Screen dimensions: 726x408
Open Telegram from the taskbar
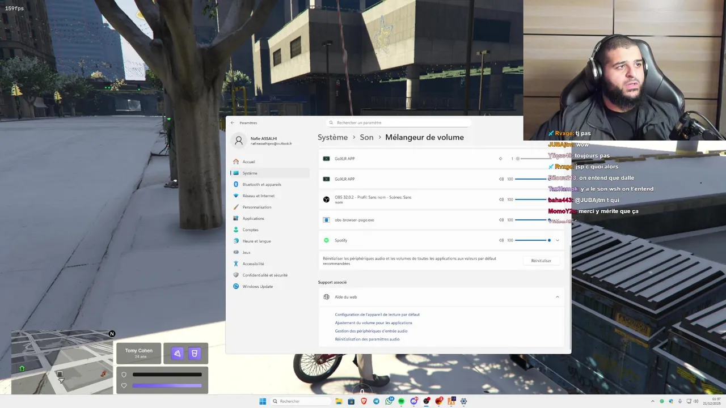tap(376, 401)
